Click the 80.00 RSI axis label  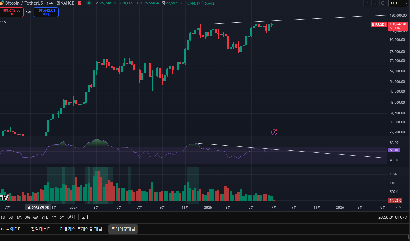394,143
